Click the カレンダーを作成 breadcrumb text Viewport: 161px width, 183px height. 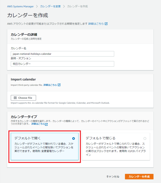(77, 7)
